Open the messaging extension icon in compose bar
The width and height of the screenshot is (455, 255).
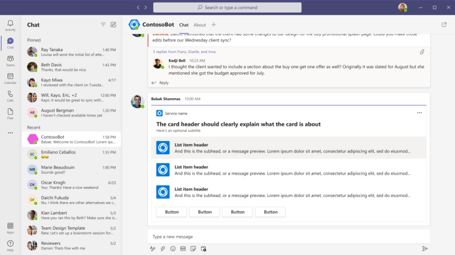click(203, 248)
